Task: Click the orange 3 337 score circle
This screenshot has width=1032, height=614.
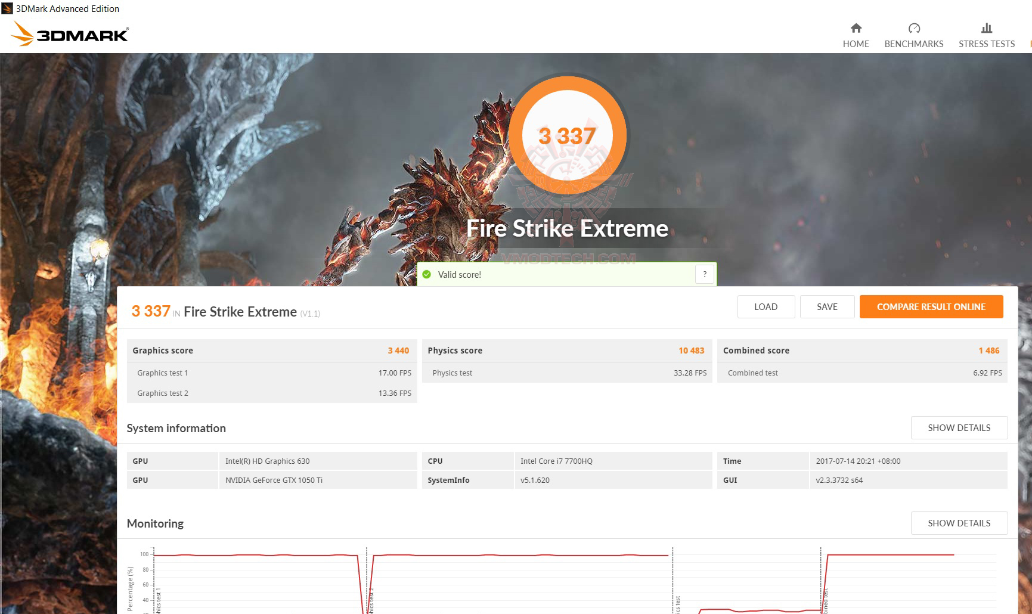Action: [567, 135]
